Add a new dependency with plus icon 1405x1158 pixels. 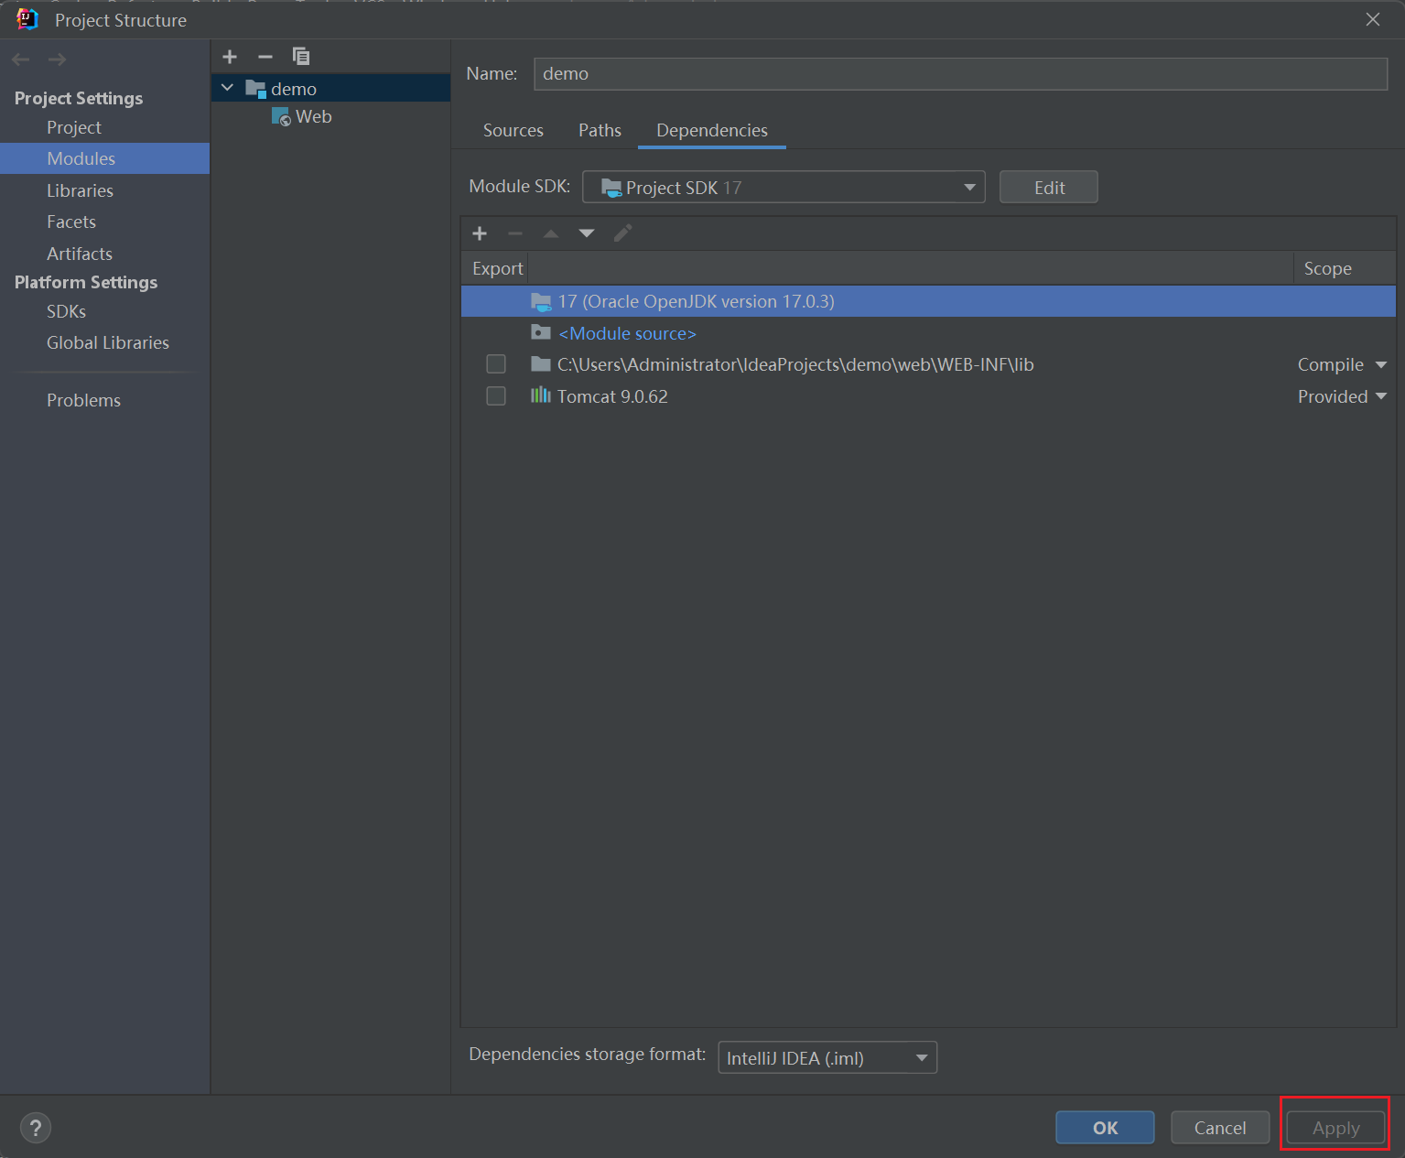pos(480,233)
